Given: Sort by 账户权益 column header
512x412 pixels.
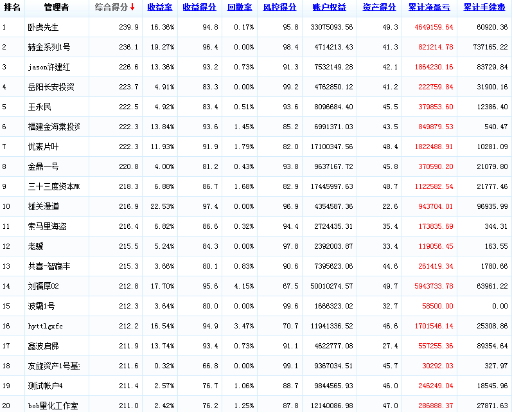Looking at the screenshot, I should [329, 8].
